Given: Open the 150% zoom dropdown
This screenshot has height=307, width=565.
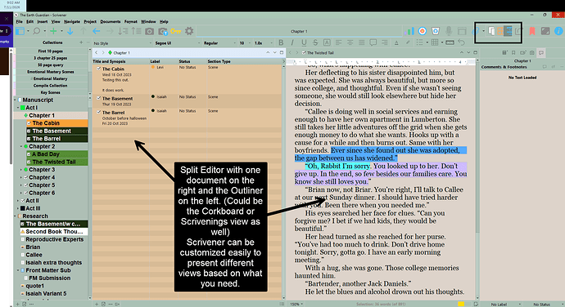Looking at the screenshot, I should coord(296,304).
